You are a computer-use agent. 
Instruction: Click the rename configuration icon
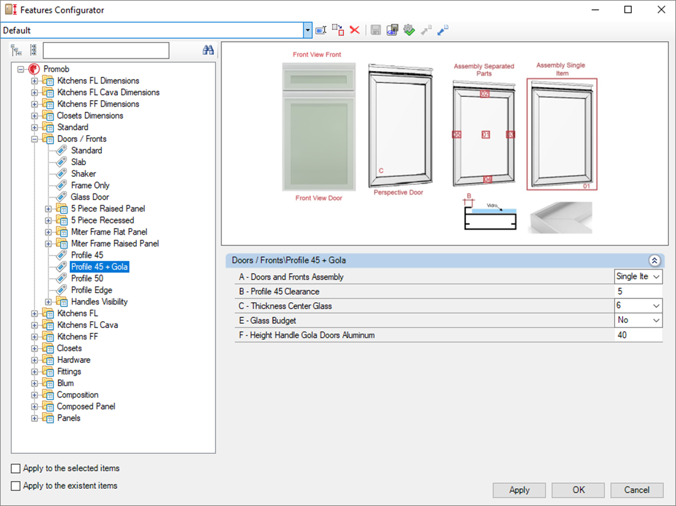coord(321,30)
